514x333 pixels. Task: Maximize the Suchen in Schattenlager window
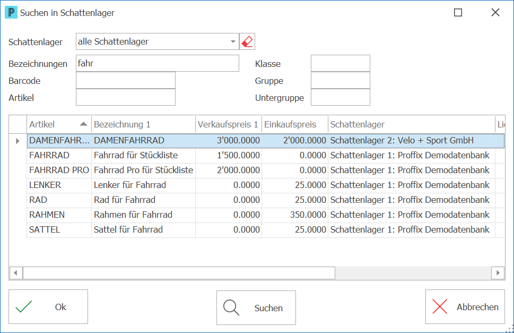tap(458, 12)
